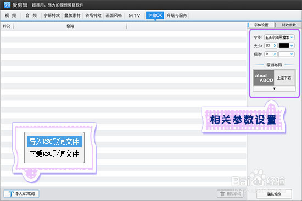Image resolution: width=302 pixels, height=201 pixels.
Task: Click the 上左下右 layout label
Action: [284, 78]
